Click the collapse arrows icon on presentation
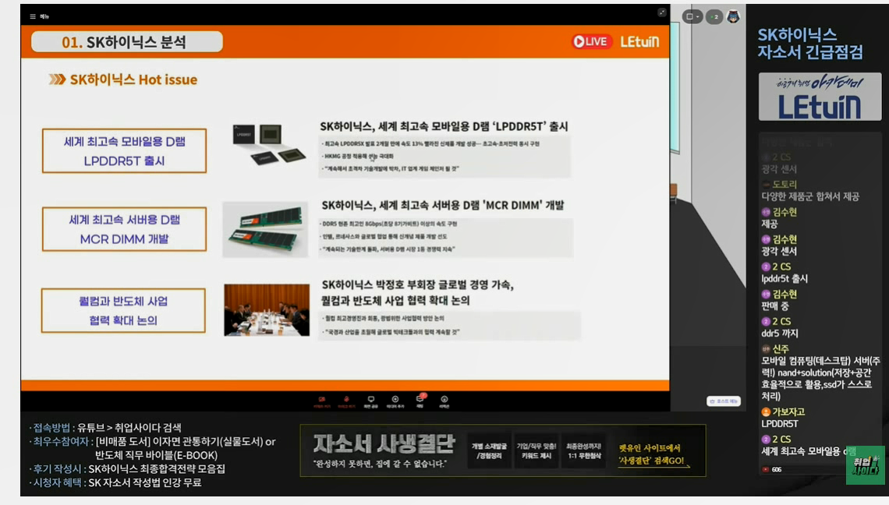The width and height of the screenshot is (889, 505). 661,12
